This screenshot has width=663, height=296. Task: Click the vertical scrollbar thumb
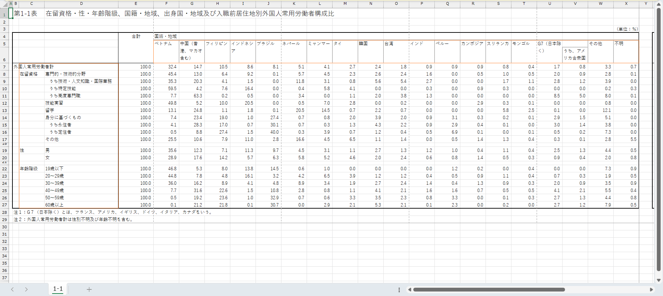pyautogui.click(x=659, y=138)
